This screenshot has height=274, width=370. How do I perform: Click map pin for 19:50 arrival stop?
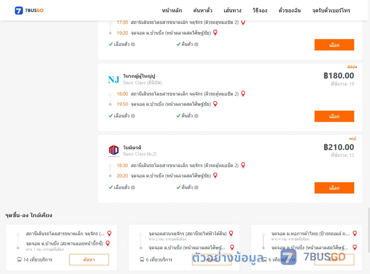click(215, 104)
